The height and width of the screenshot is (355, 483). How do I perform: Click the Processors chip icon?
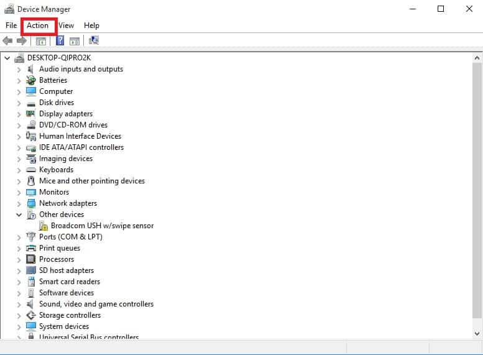pos(31,259)
